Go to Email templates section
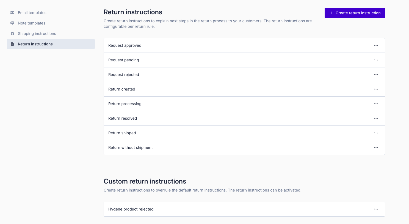Image resolution: width=409 pixels, height=224 pixels. [32, 13]
